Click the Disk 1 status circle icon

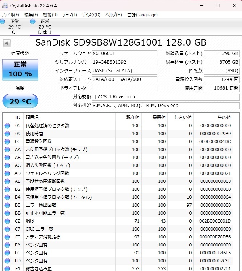coord(33,21)
